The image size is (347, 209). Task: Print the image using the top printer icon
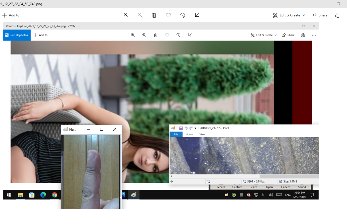(x=338, y=15)
